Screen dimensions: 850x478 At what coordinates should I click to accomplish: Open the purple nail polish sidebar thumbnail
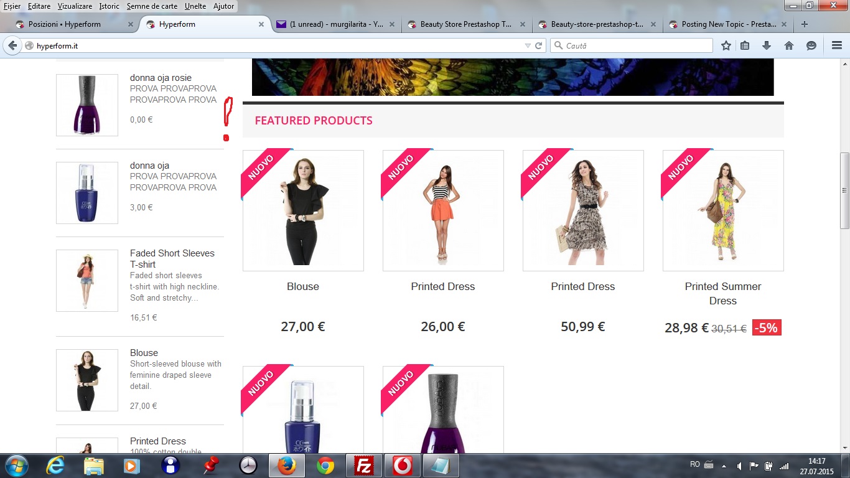click(87, 105)
